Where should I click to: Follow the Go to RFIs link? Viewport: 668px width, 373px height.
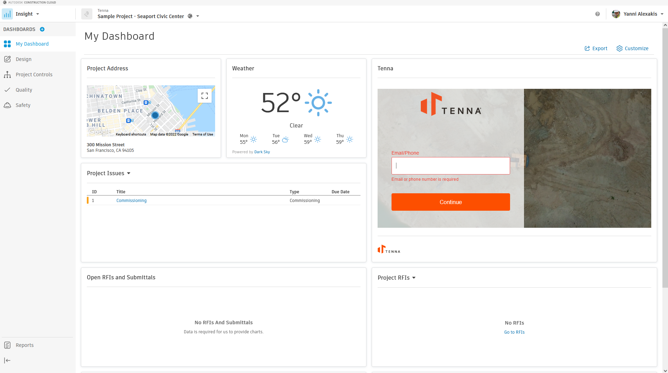coord(514,332)
